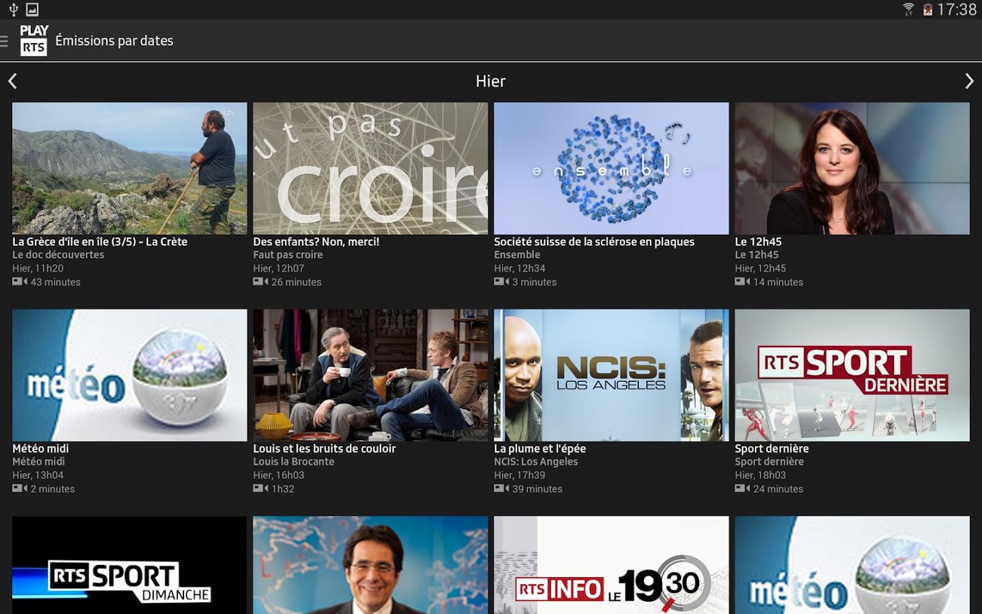
Task: Open the NCIS: Los Angeles thumbnail
Action: (611, 375)
